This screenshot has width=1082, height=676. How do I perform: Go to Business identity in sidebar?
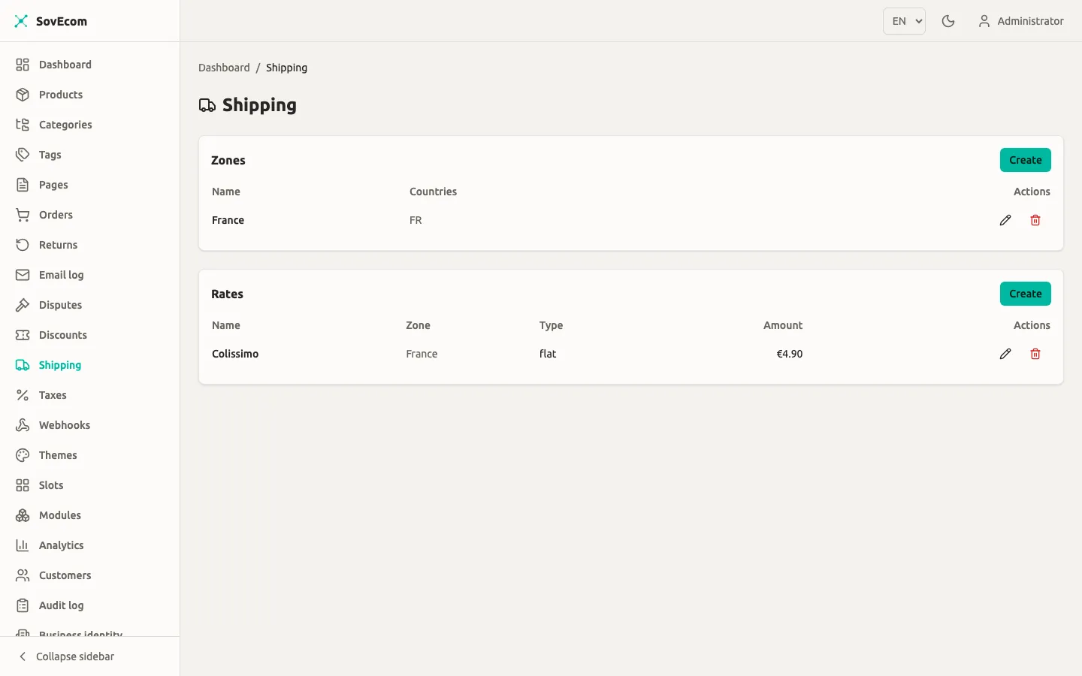pos(80,633)
